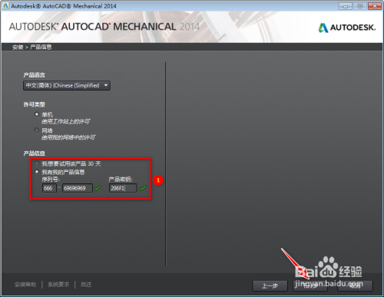Close the installer window
This screenshot has height=297, width=384.
coord(375,6)
